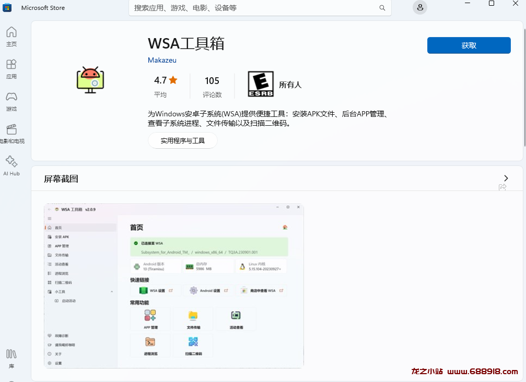Image resolution: width=526 pixels, height=382 pixels.
Task: Click the WSA工具箱 app logo icon
Action: coord(90,80)
